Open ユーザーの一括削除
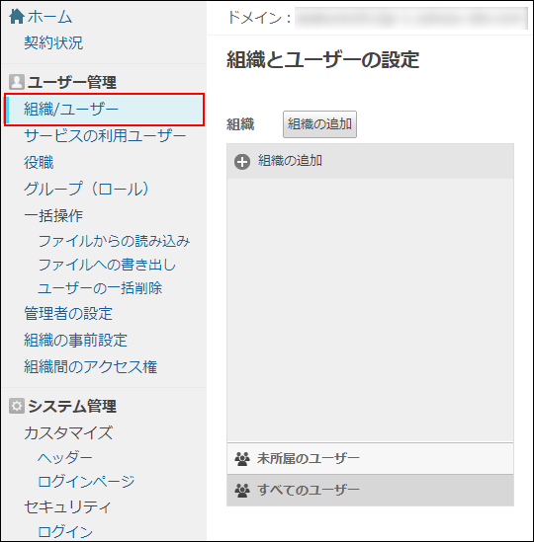 [x=100, y=288]
